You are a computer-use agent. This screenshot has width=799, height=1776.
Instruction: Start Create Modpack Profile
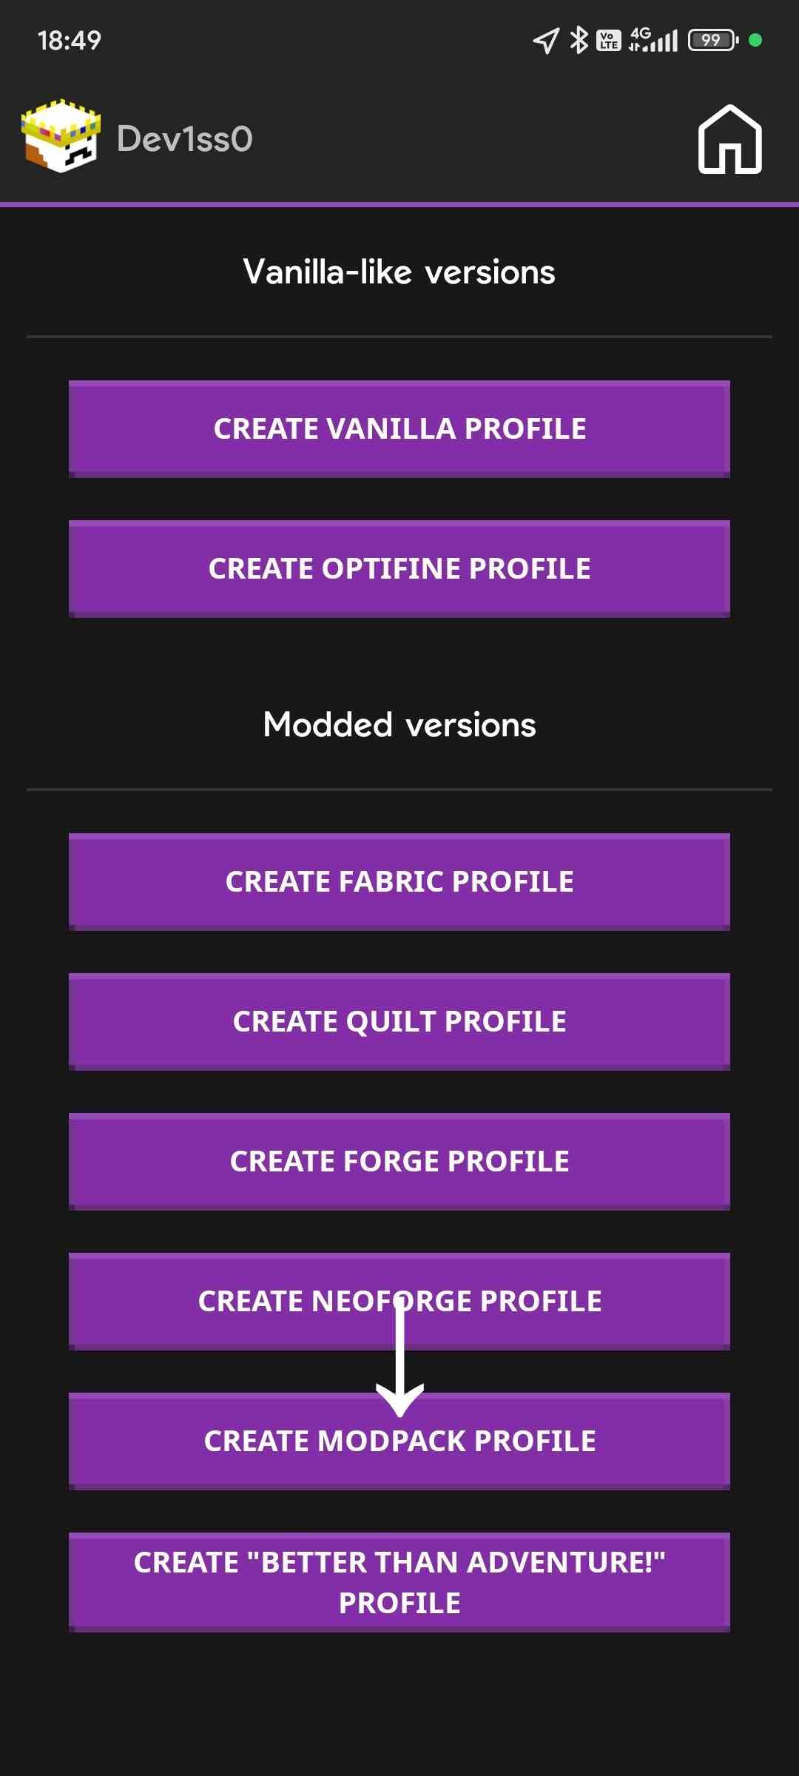pos(399,1441)
